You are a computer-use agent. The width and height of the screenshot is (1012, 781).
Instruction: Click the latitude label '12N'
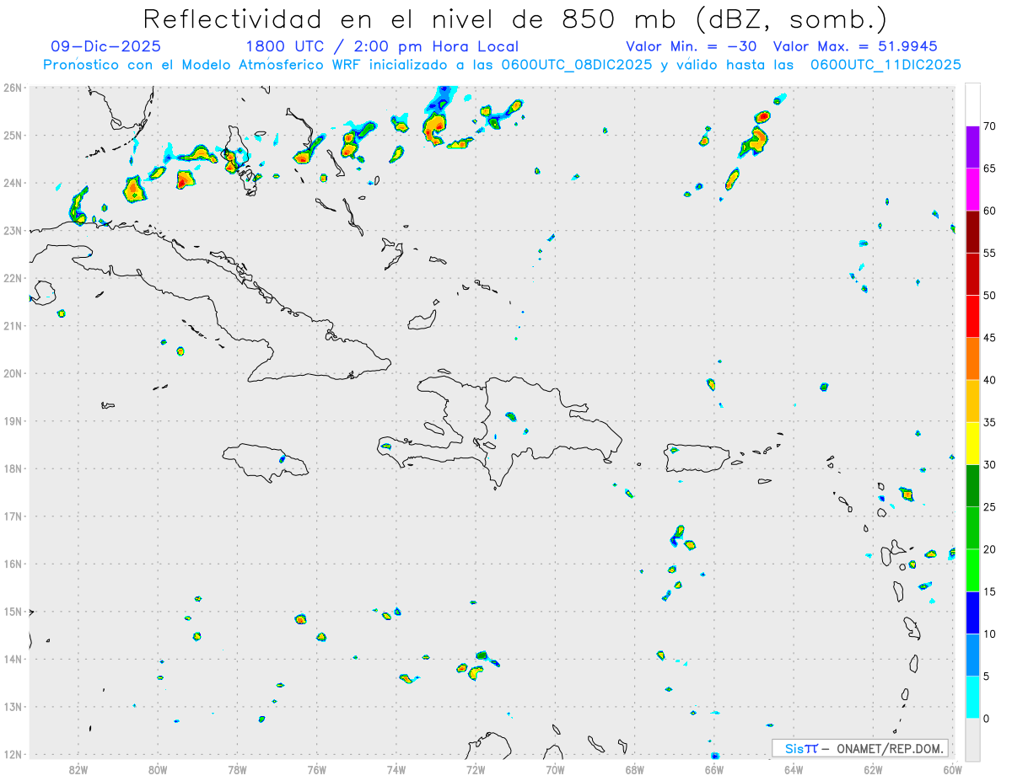point(12,754)
